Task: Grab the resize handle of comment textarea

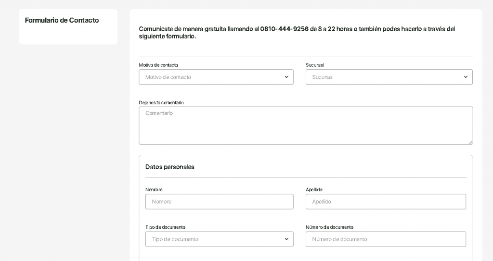Action: (471, 142)
